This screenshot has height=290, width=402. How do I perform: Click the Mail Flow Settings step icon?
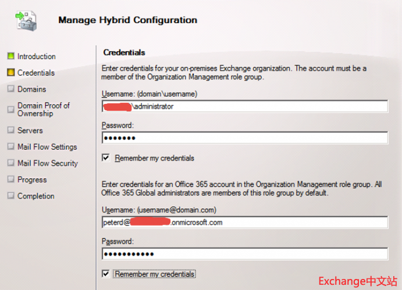click(x=10, y=147)
